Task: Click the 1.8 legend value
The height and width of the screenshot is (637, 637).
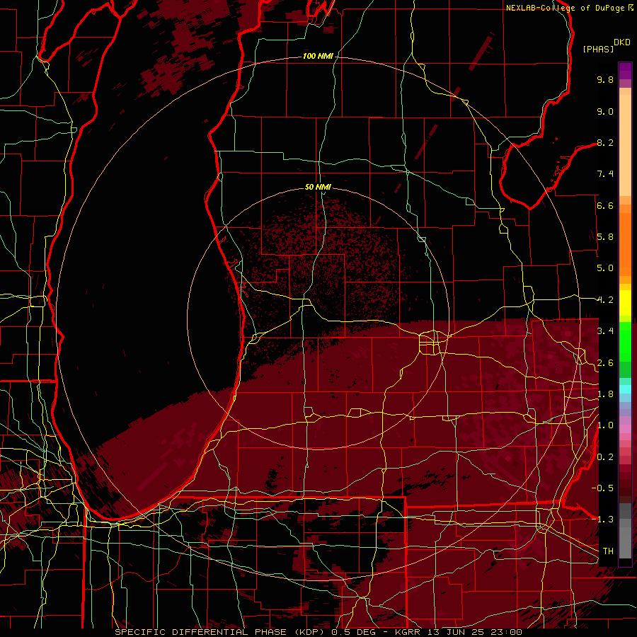Action: [x=605, y=394]
